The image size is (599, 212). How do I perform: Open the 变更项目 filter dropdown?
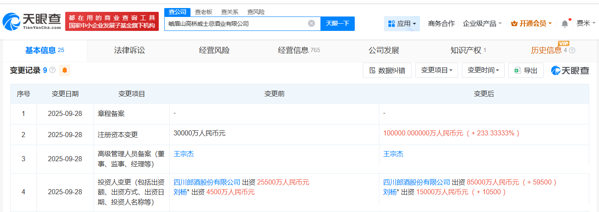(x=436, y=71)
